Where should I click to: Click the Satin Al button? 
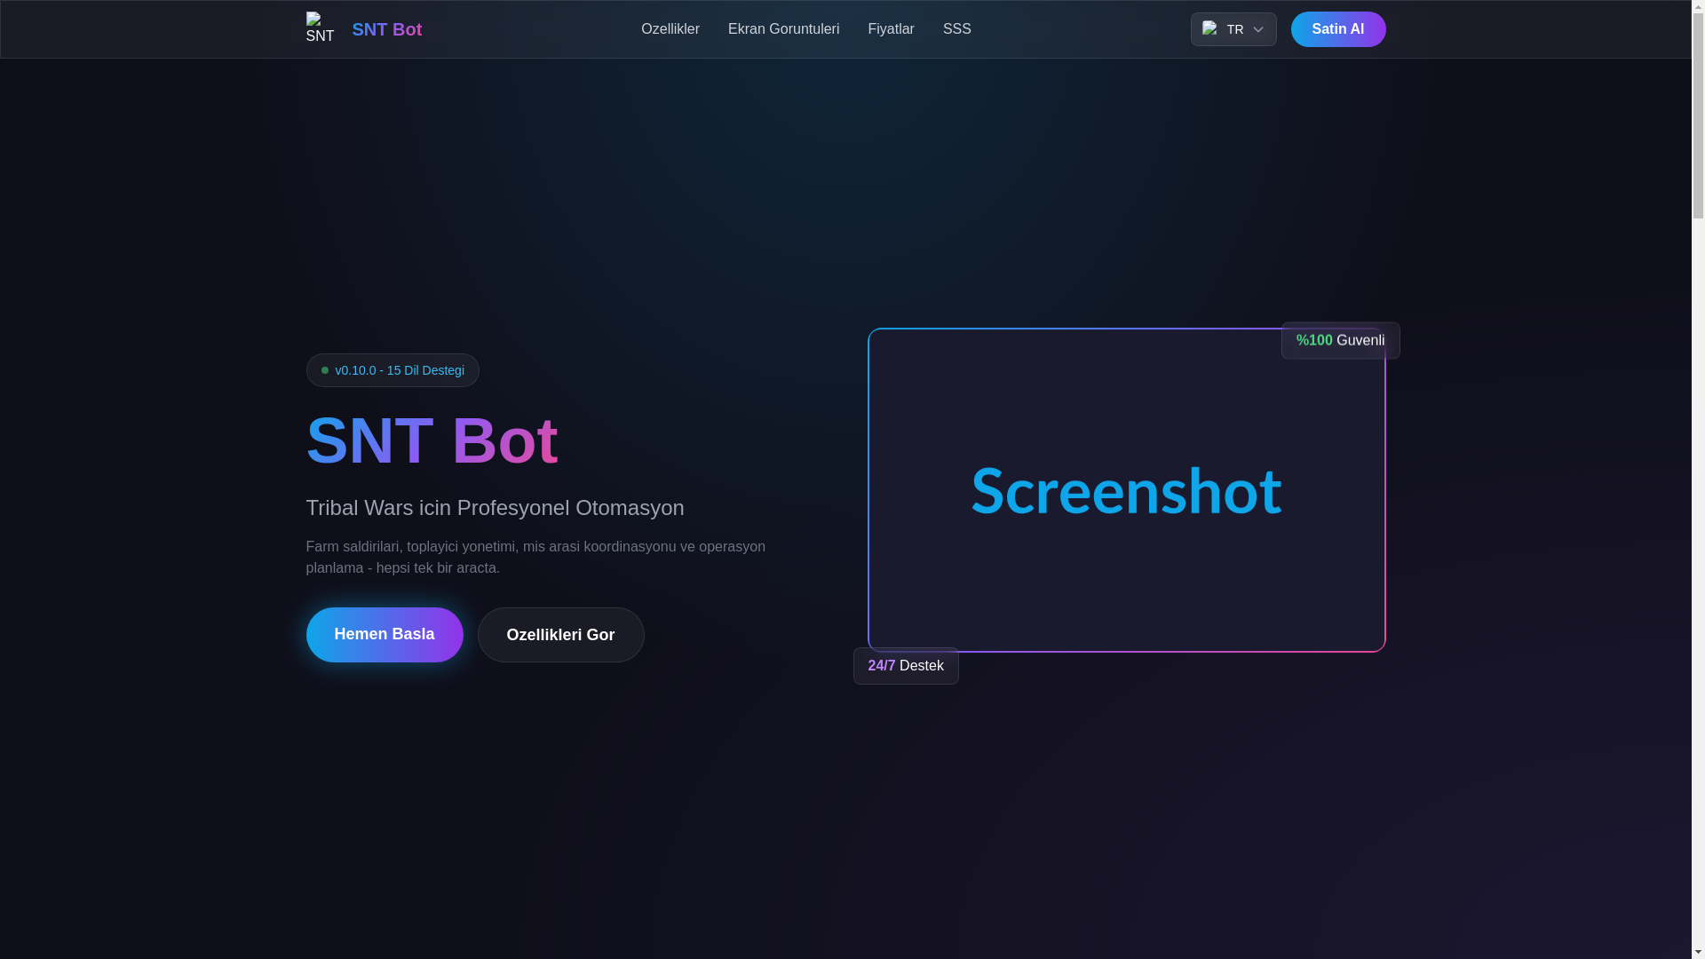[x=1337, y=29]
